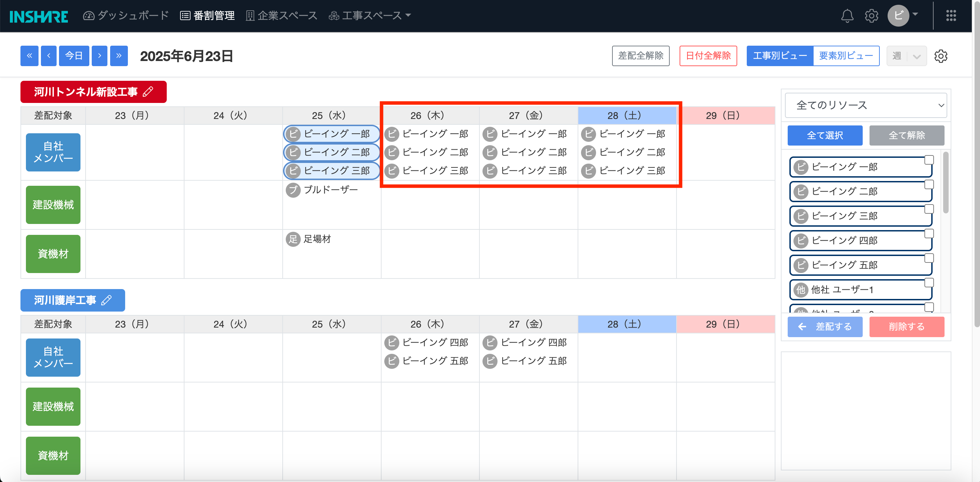
Task: Select ビーイング 三郎 on 27 (金)
Action: [x=525, y=170]
